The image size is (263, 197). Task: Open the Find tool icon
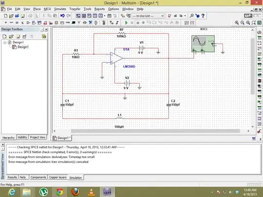coord(191,16)
